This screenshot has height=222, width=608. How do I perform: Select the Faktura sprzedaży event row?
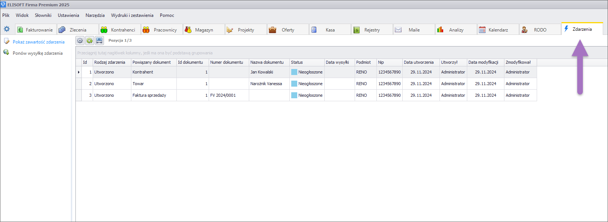coord(149,95)
